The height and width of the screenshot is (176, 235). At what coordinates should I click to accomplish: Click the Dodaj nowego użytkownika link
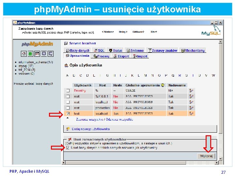[x=91, y=129]
